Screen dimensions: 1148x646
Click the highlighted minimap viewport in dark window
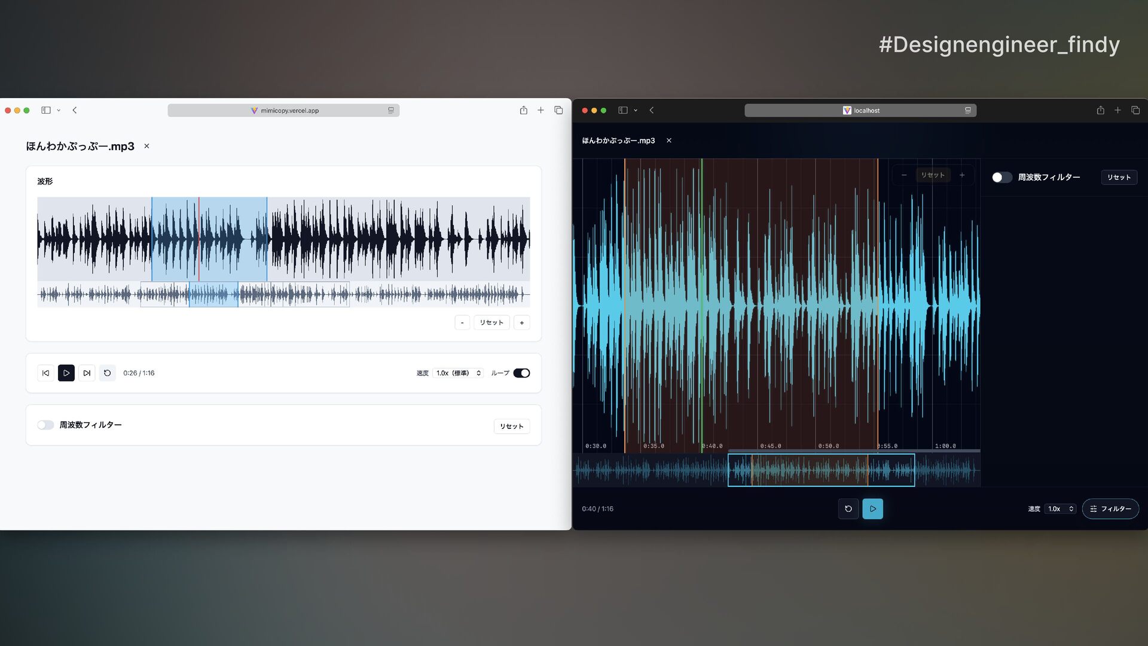point(820,470)
